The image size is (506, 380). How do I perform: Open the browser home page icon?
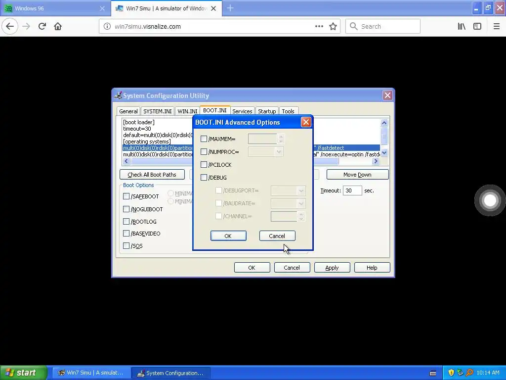tap(58, 26)
